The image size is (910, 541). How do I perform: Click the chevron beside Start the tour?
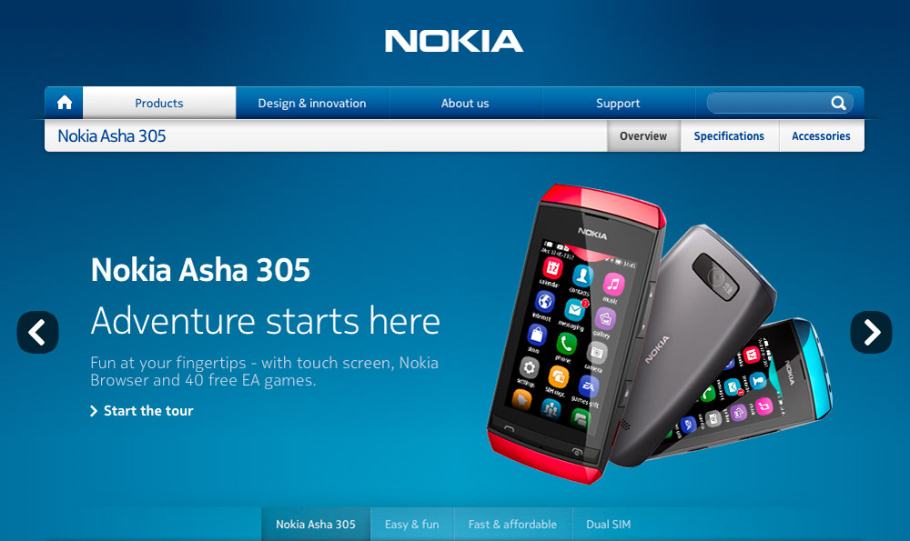click(x=94, y=411)
